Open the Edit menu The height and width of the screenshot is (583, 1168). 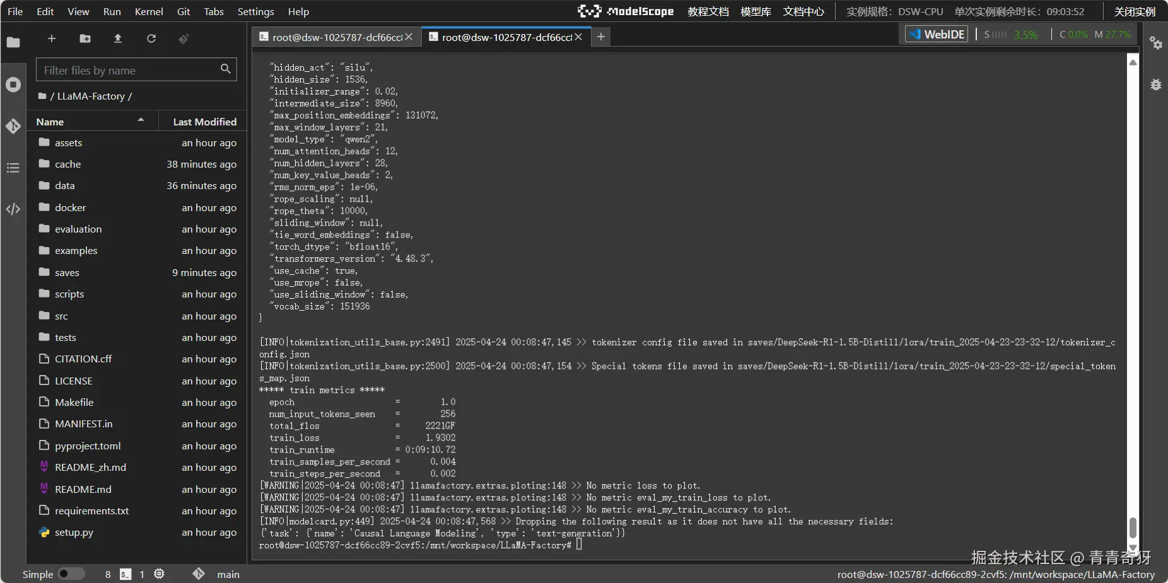tap(45, 11)
